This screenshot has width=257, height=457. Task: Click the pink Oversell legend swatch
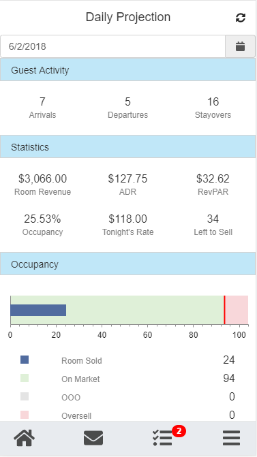point(25,415)
